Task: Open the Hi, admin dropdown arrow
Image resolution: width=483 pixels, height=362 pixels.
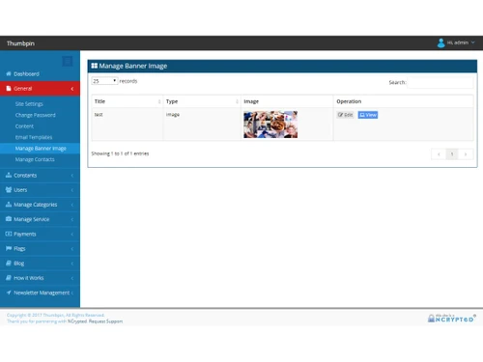Action: click(472, 42)
